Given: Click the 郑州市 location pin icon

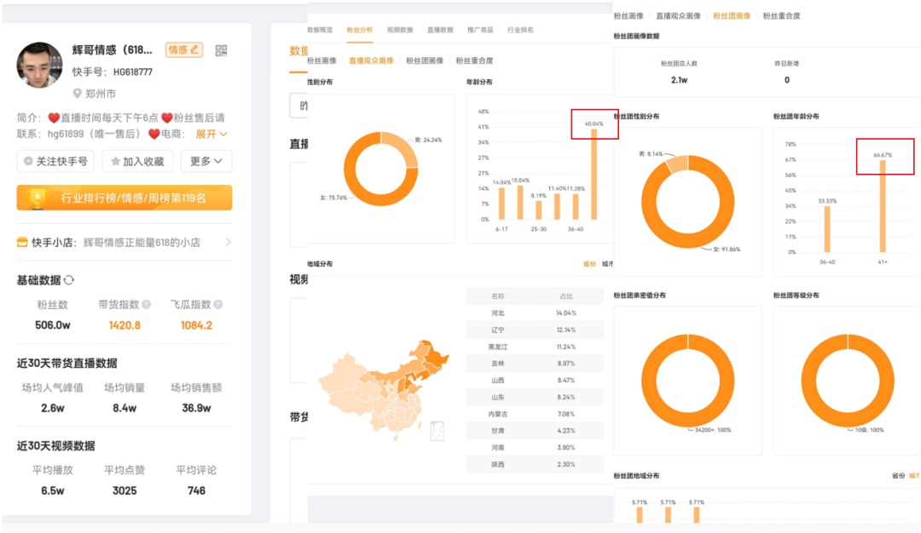Looking at the screenshot, I should [x=78, y=94].
